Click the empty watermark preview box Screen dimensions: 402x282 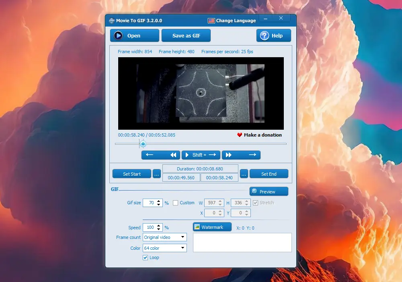(242, 243)
